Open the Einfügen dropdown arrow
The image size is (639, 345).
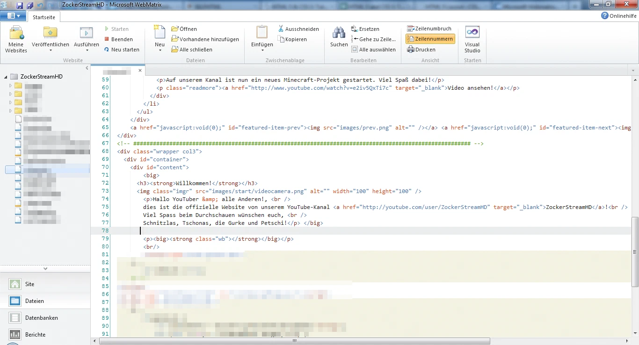tap(262, 50)
